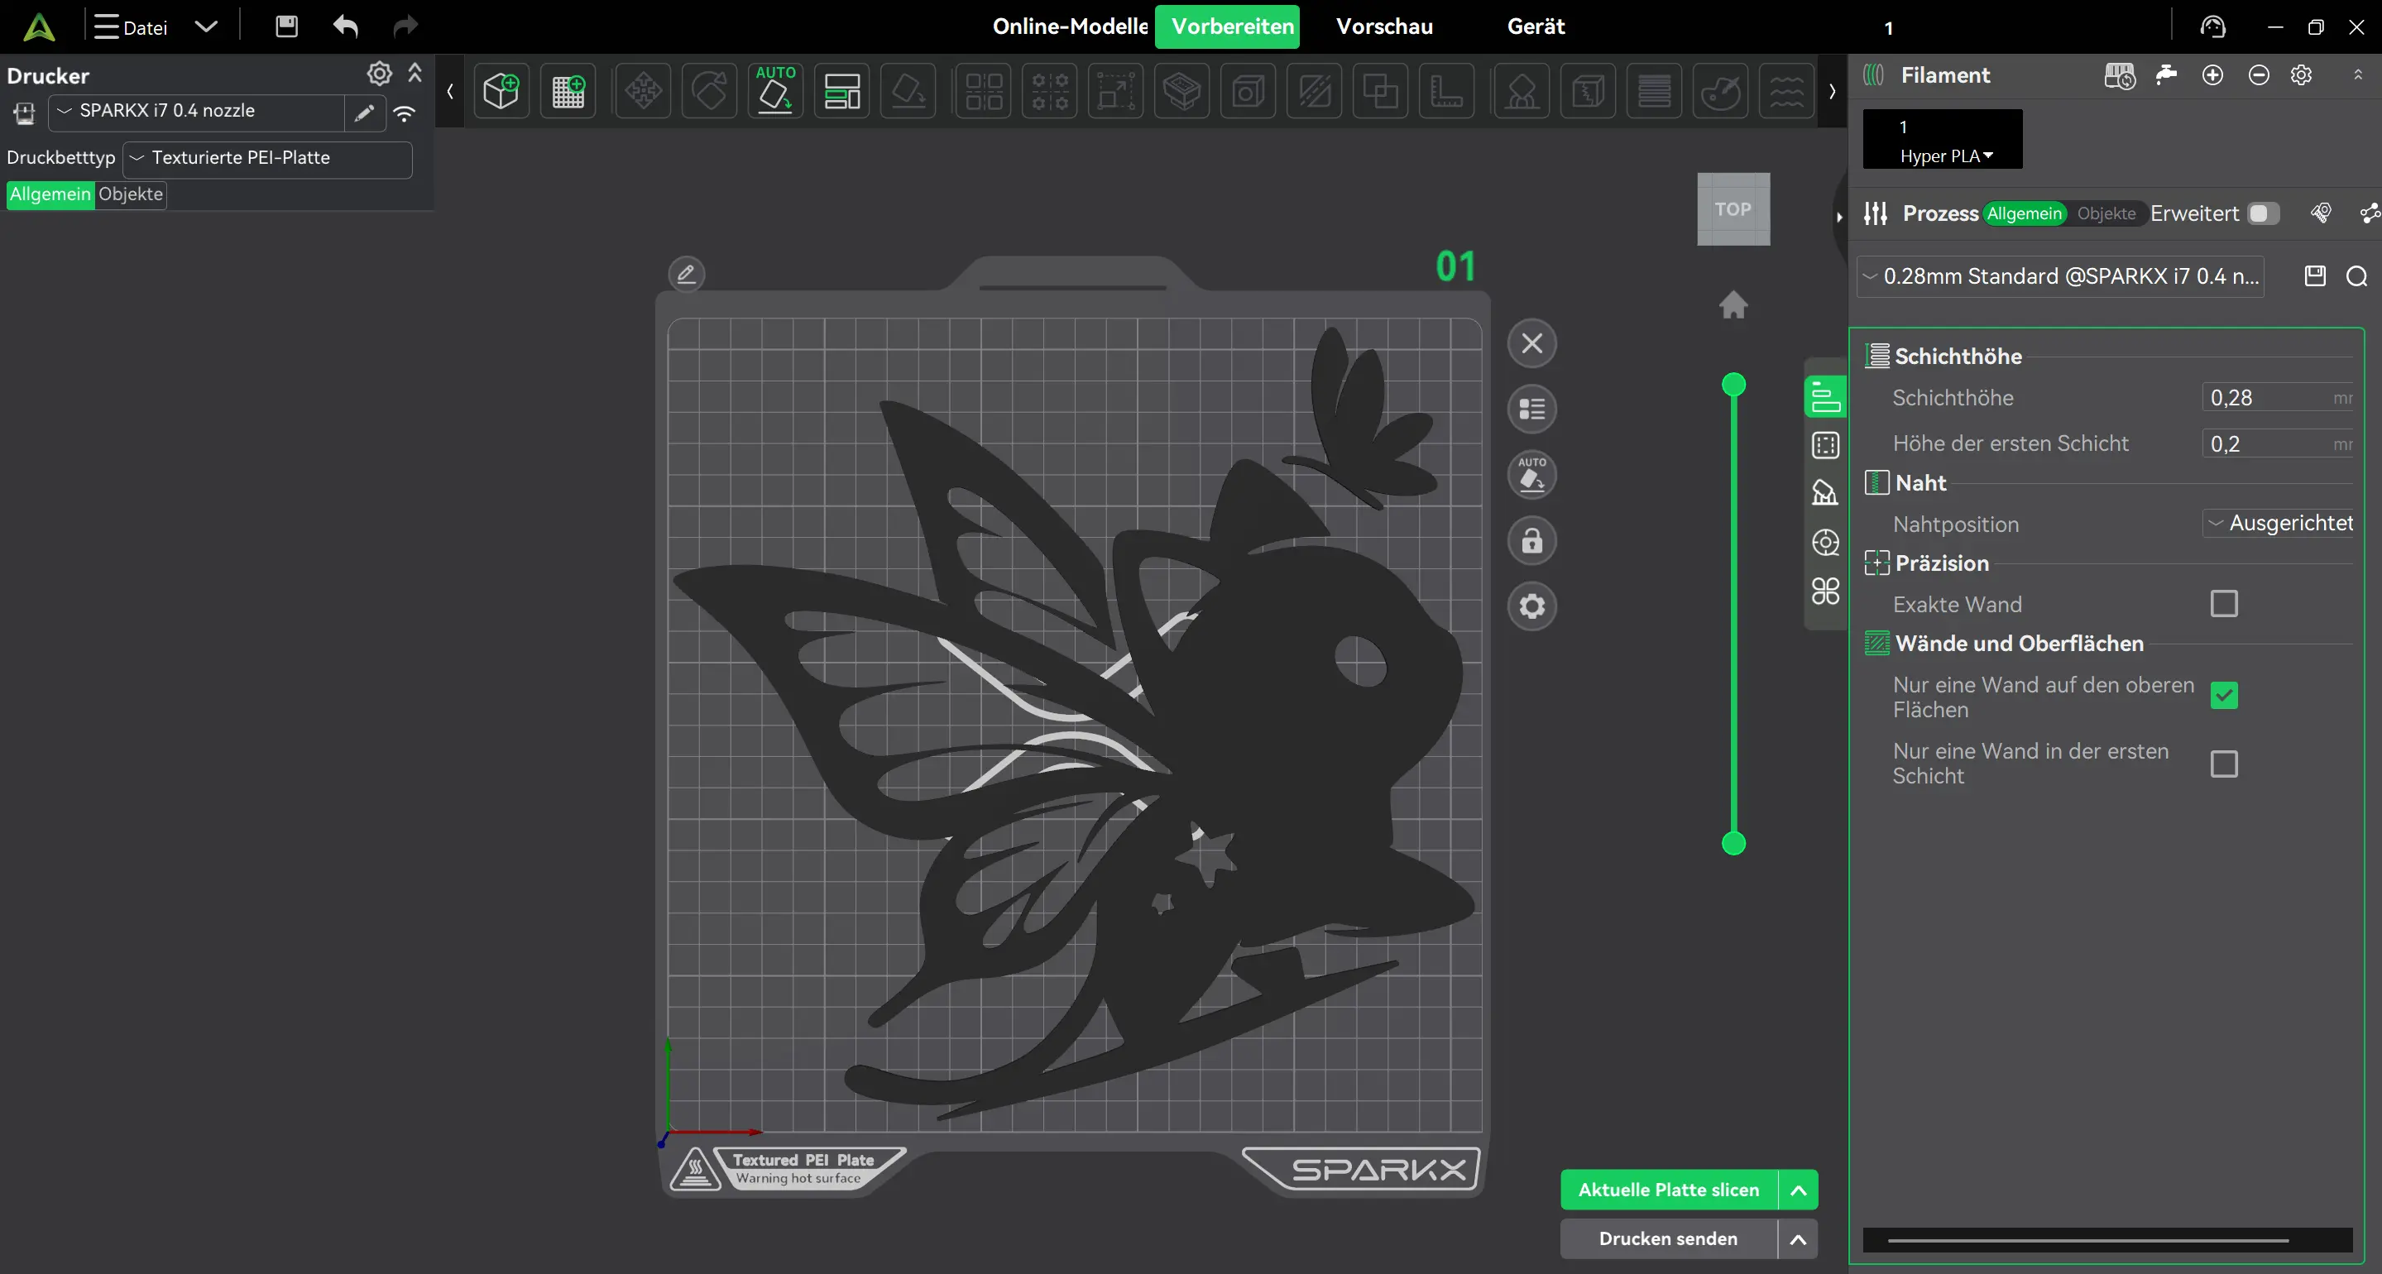The image size is (2382, 1274).
Task: Open the Gerät tab
Action: pos(1536,26)
